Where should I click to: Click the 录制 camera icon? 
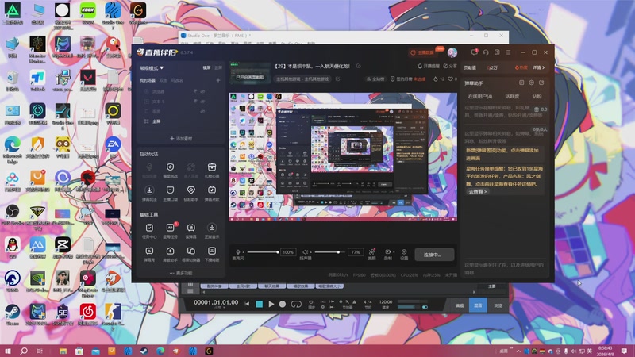pyautogui.click(x=387, y=252)
